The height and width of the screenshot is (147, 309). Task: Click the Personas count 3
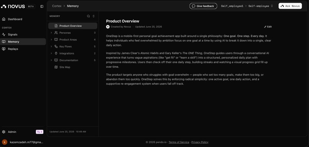[95, 33]
